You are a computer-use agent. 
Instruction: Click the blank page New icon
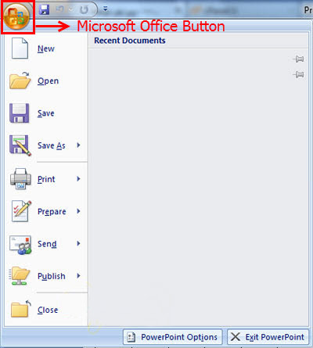20,48
